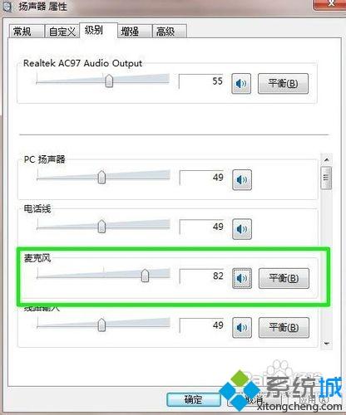The image size is (346, 415).
Task: Click the 麦克风 volume slider handle
Action: (145, 276)
